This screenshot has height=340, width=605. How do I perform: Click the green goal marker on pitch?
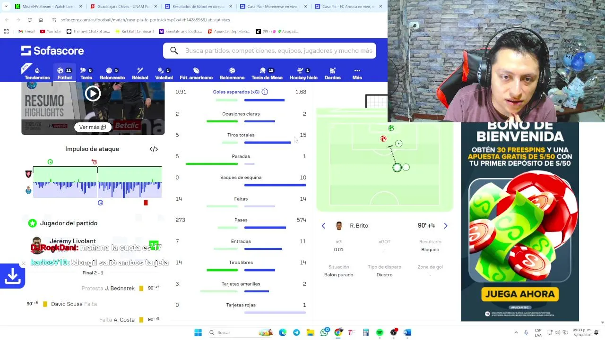click(x=391, y=128)
